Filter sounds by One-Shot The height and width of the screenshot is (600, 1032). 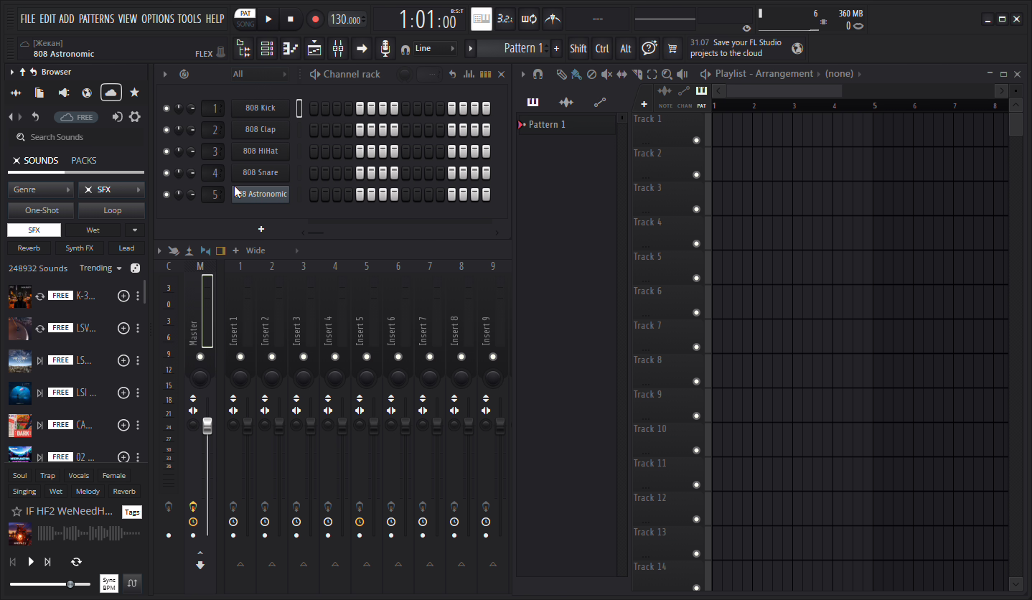40,210
